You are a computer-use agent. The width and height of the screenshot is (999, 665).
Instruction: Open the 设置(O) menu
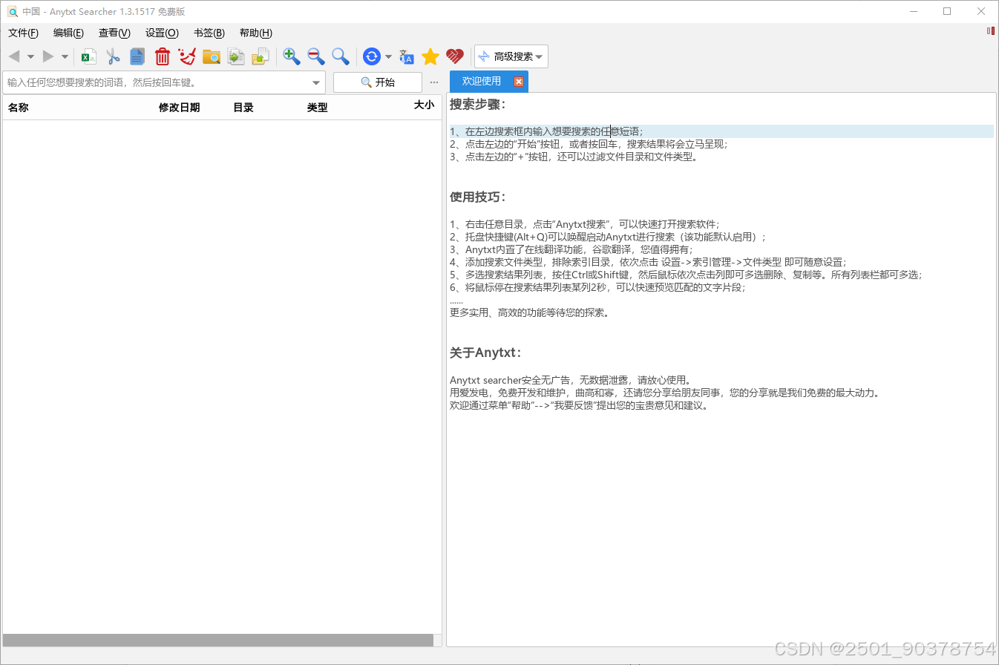[x=162, y=33]
